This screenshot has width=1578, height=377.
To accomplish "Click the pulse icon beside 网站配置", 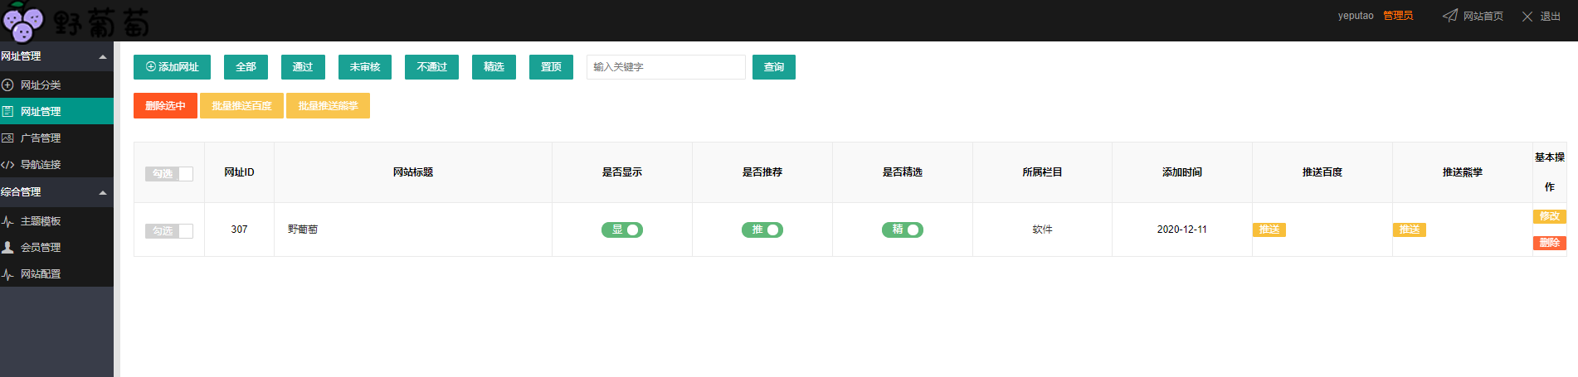I will click(7, 273).
